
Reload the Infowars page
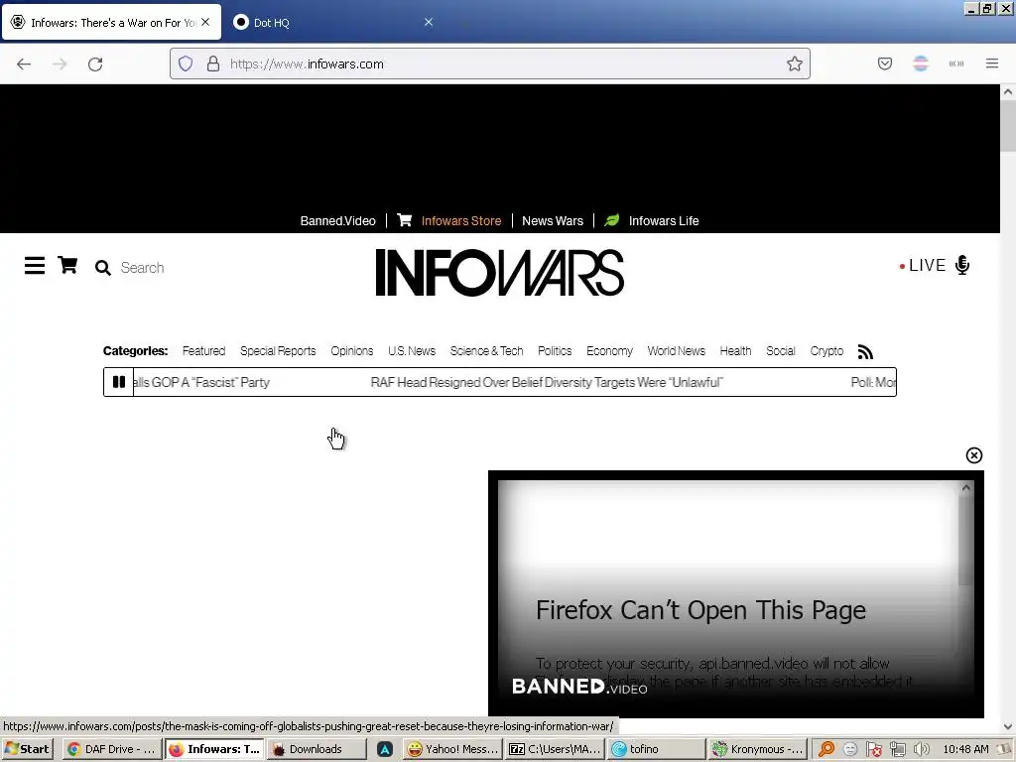95,64
